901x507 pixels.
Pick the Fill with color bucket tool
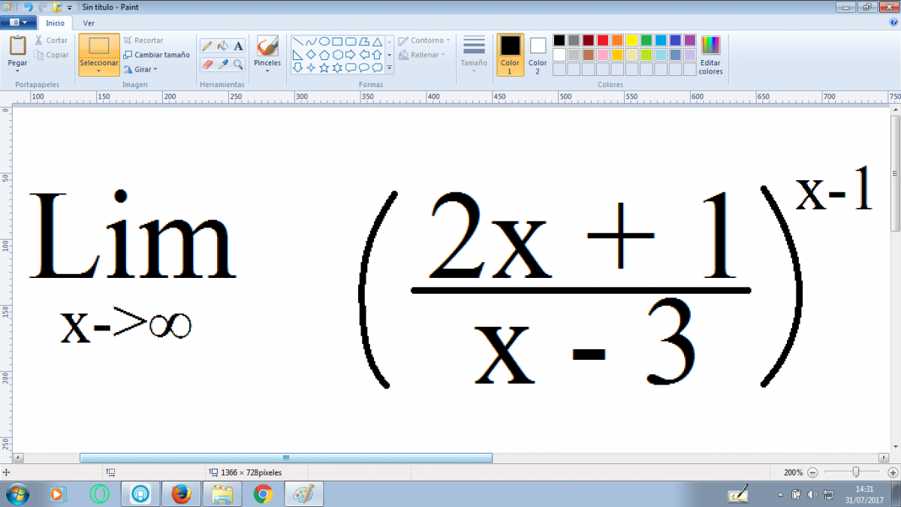[x=223, y=46]
